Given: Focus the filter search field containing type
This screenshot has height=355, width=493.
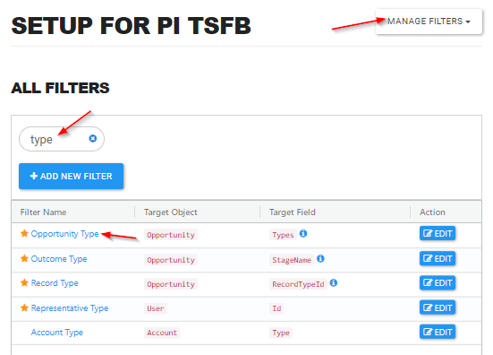Looking at the screenshot, I should pos(62,139).
